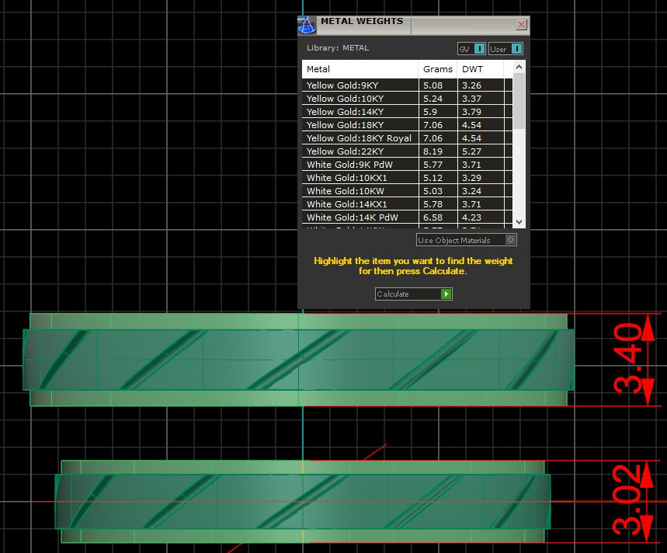This screenshot has width=667, height=553.
Task: Click the 6.58 grams value for 14K PdW
Action: pos(433,217)
